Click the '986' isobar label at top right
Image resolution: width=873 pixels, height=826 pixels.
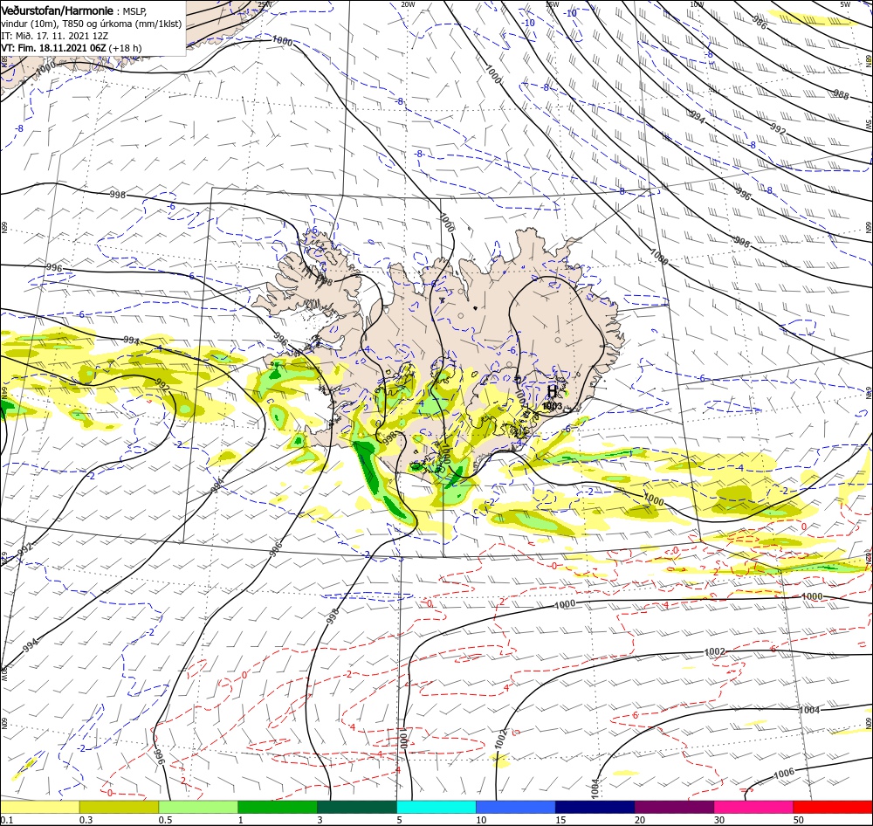[x=760, y=23]
